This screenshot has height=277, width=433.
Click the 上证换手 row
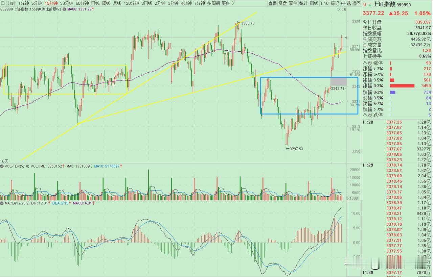pyautogui.click(x=397, y=56)
